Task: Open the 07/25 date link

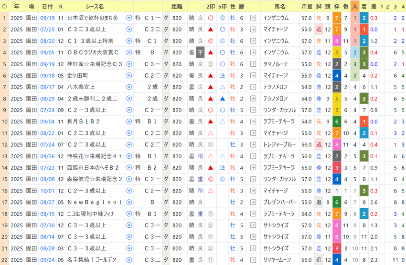Action: tap(47, 30)
